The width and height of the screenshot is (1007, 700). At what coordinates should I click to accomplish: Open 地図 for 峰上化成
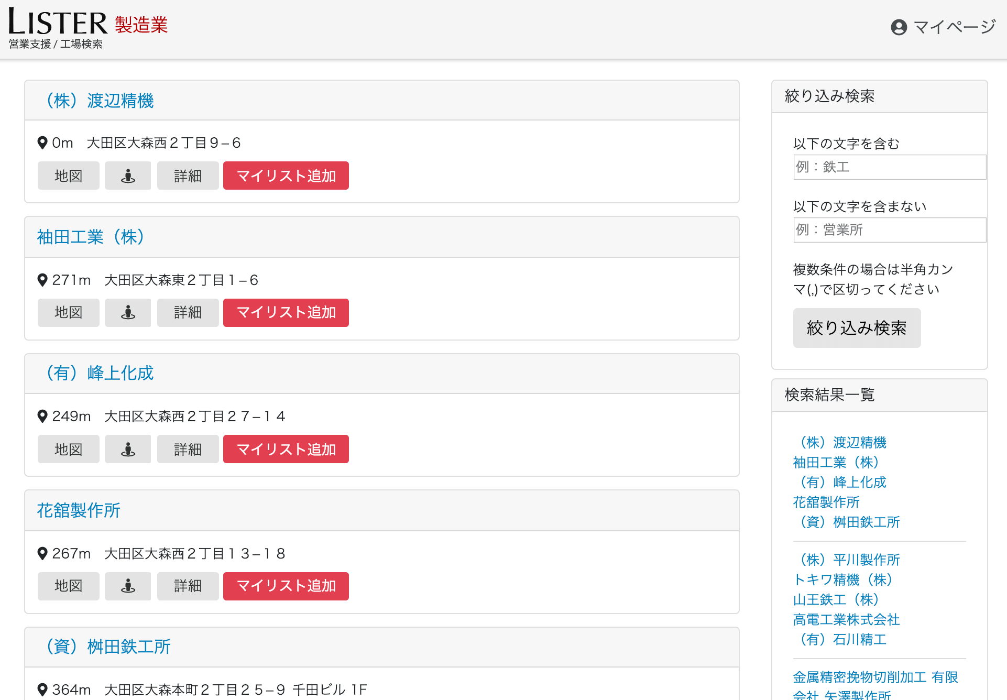pos(69,449)
